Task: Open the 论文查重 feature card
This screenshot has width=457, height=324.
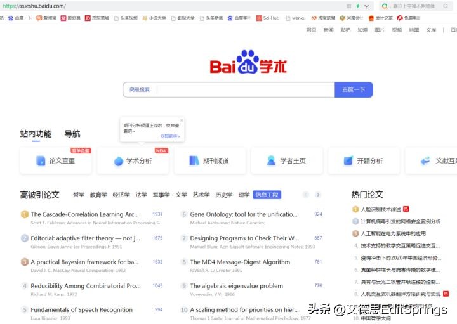Action: pyautogui.click(x=56, y=160)
